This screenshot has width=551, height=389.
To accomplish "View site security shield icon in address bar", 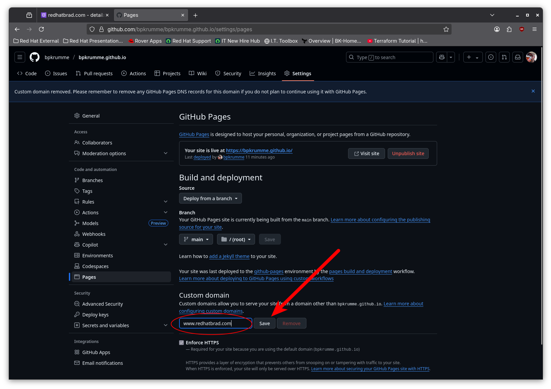I will click(x=92, y=29).
